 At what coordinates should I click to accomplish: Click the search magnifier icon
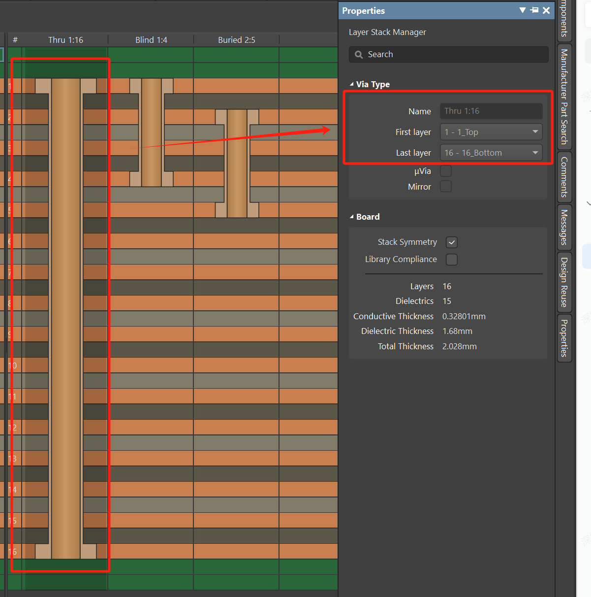click(359, 55)
